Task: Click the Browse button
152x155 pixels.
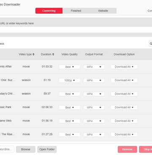Action: [x=26, y=150]
